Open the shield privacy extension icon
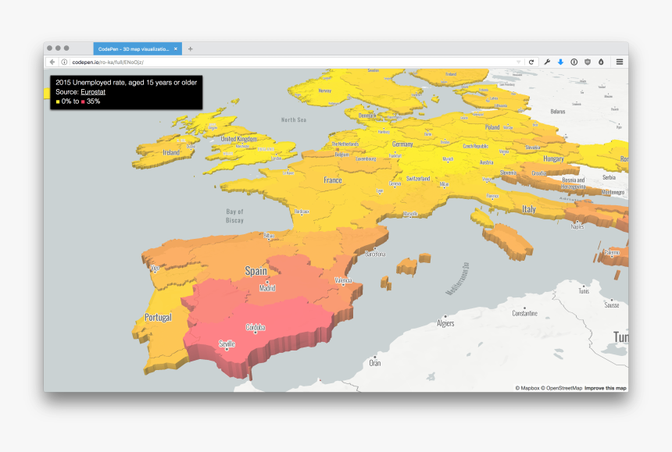 pyautogui.click(x=588, y=62)
